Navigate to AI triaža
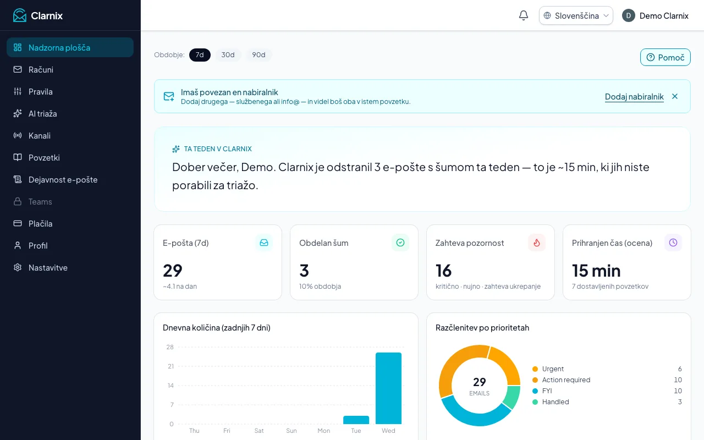 tap(70, 113)
